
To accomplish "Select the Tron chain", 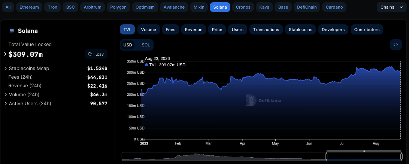I will [52, 7].
